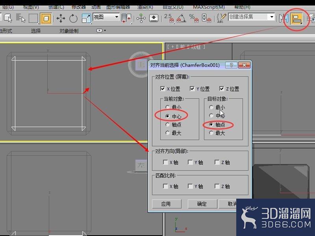Toggle the Y 位置 checkbox
Screen dimensions: 315x236
pos(192,88)
